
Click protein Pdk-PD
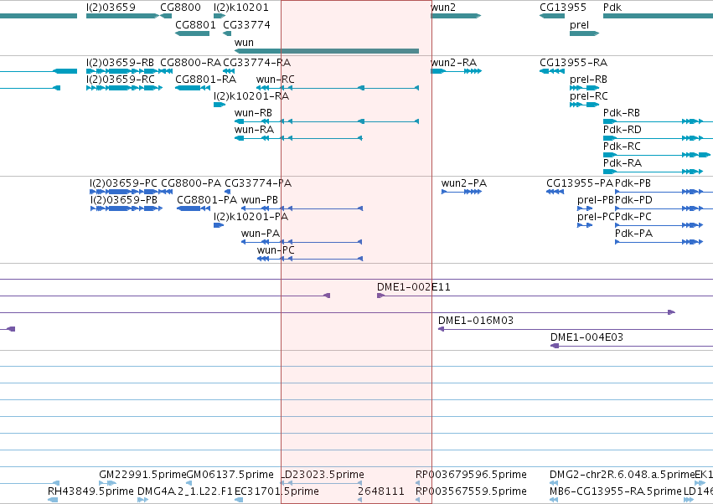pos(633,200)
